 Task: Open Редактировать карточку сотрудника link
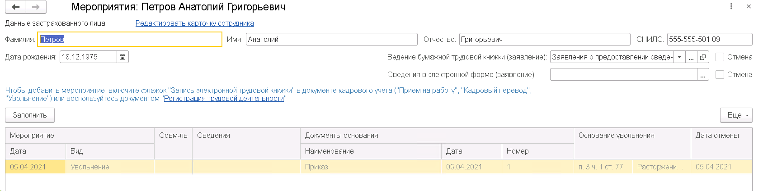pos(194,23)
